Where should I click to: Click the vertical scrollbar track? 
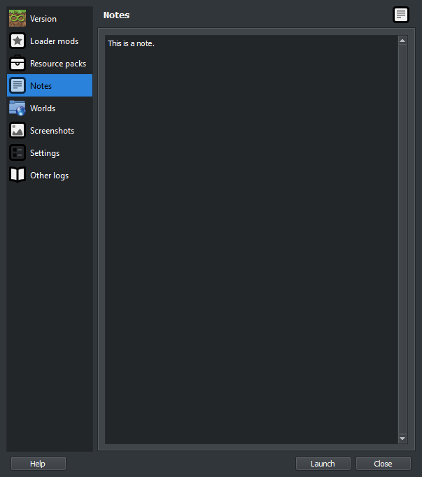(402, 239)
